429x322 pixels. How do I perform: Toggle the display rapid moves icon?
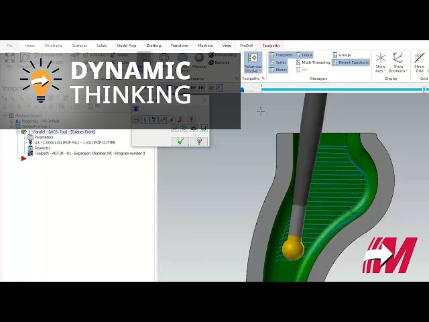click(x=162, y=119)
